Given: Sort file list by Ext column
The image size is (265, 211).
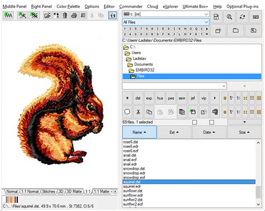Looking at the screenshot, I should [174, 132].
